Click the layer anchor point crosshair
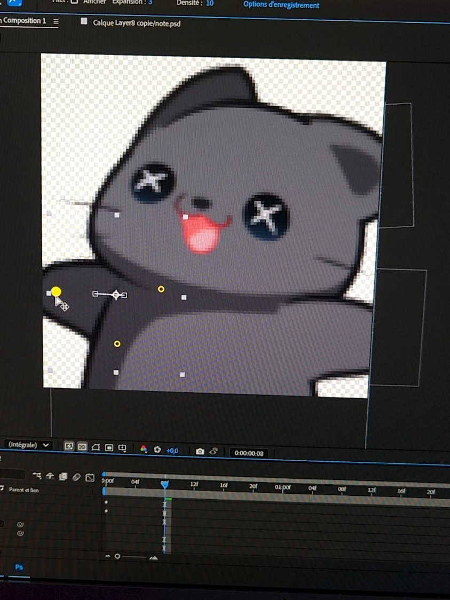450x600 pixels. [116, 295]
